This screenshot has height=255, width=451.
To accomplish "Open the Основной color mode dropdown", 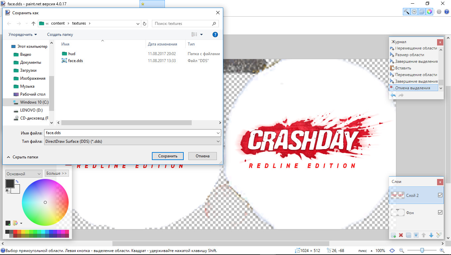I will [24, 174].
